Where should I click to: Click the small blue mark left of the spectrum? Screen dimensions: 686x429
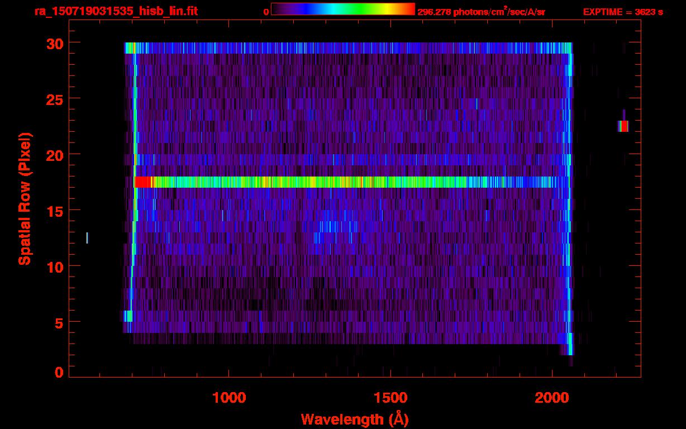(x=87, y=238)
